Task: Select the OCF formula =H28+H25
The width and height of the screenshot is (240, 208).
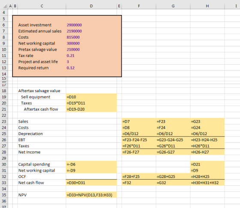Action: (x=207, y=177)
